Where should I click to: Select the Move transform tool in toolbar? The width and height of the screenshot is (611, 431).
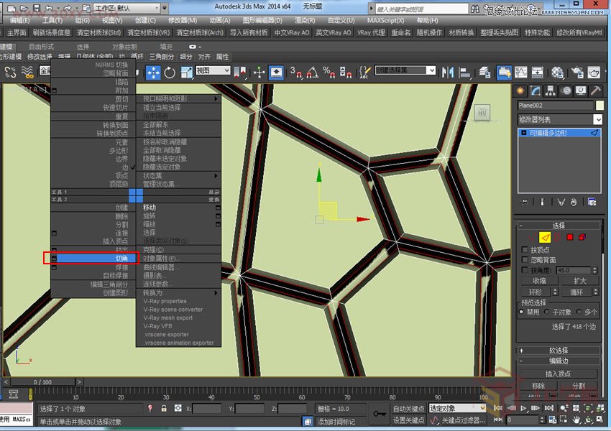[153, 73]
